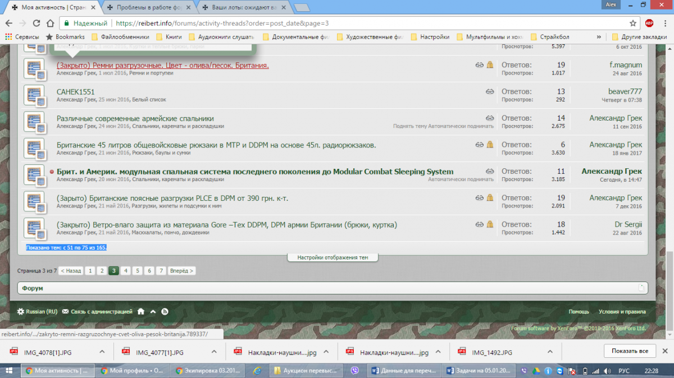
Task: Open the Помощь help link
Action: click(579, 311)
